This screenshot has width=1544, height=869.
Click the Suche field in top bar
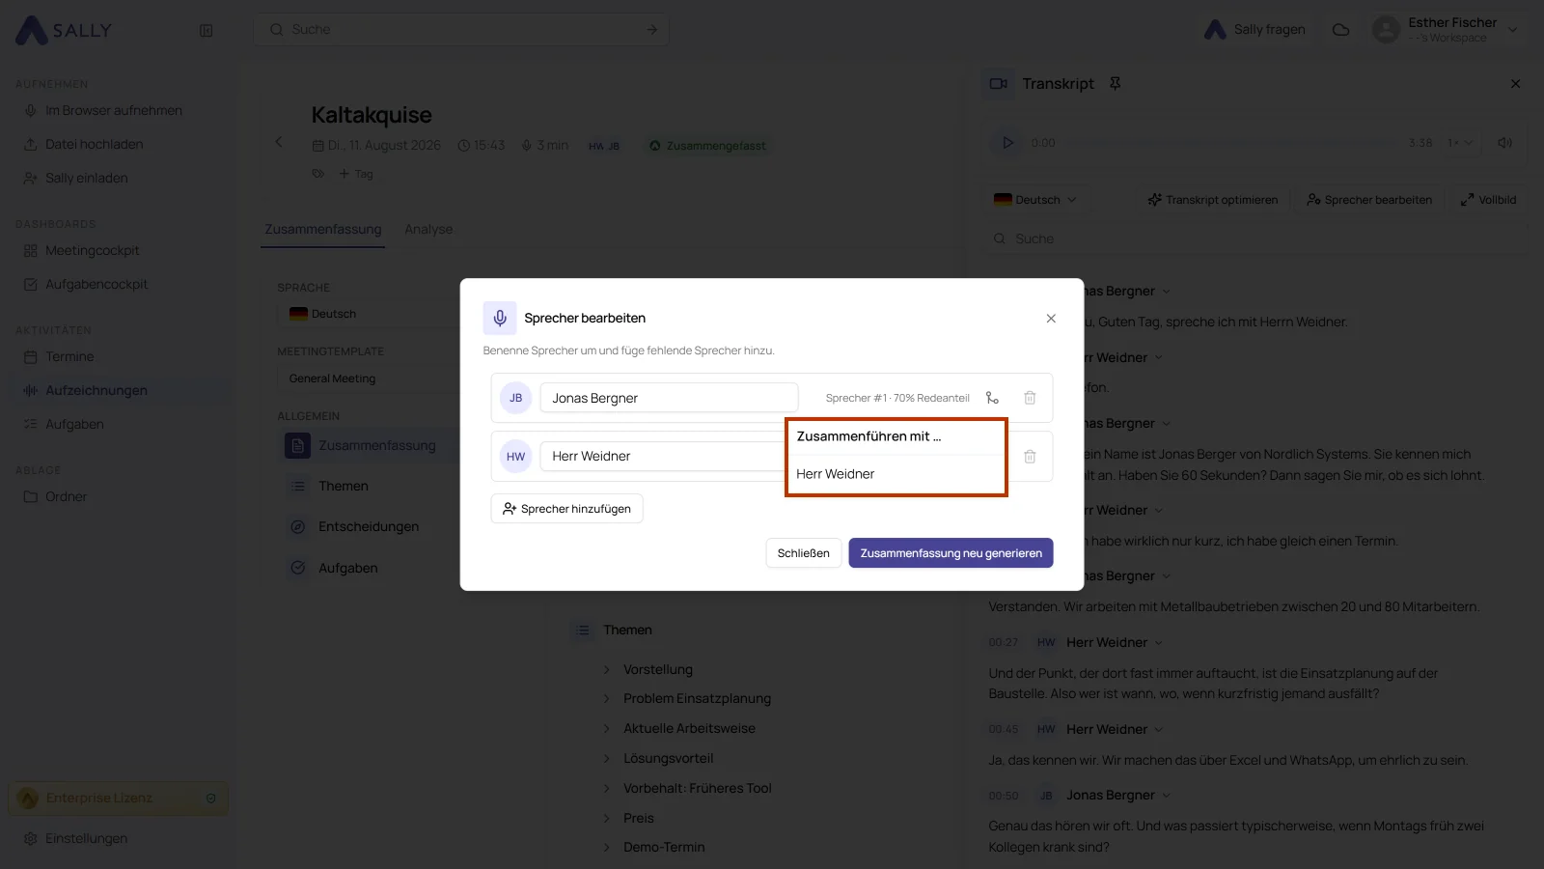[460, 30]
